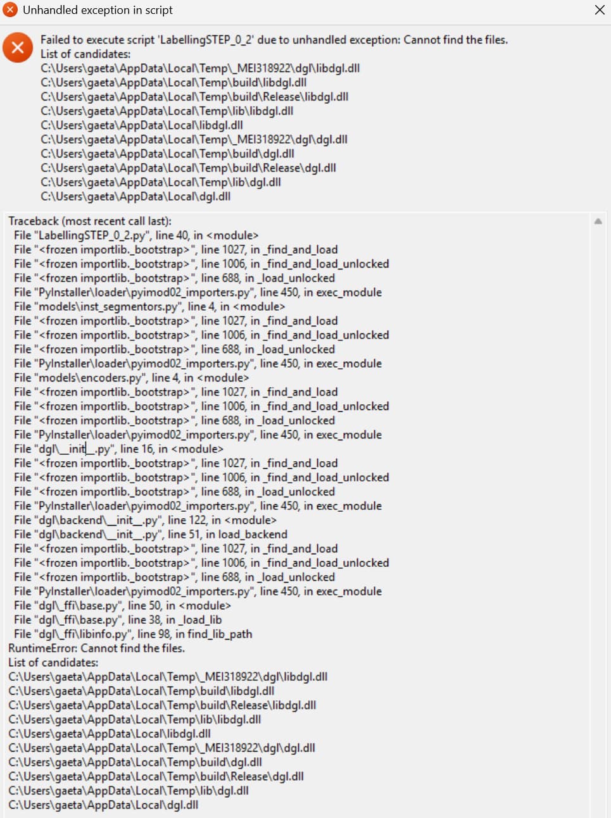Click 'List of candidates:' heading beside red icon
Screen dimensions: 611x818
coord(85,54)
